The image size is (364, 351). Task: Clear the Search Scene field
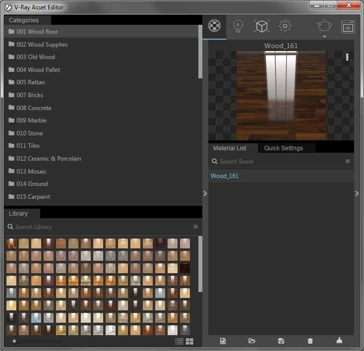[348, 161]
